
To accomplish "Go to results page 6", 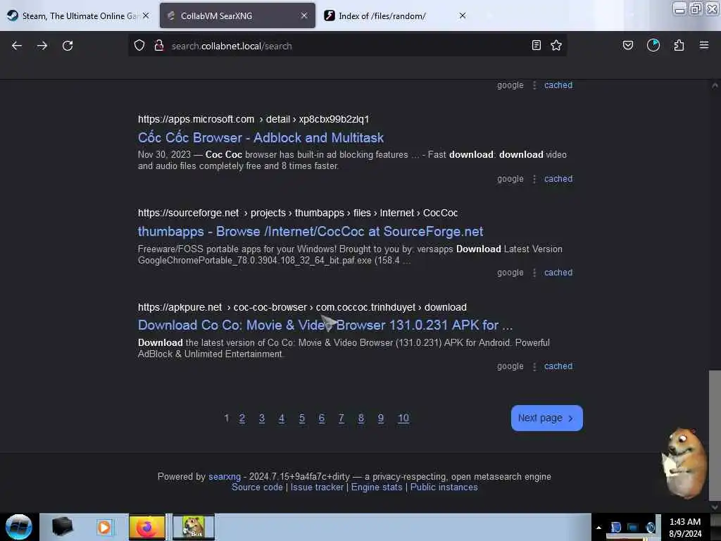I will pyautogui.click(x=321, y=418).
